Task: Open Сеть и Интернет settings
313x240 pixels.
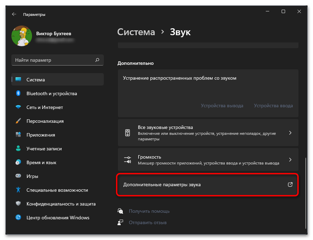Action: [45, 107]
